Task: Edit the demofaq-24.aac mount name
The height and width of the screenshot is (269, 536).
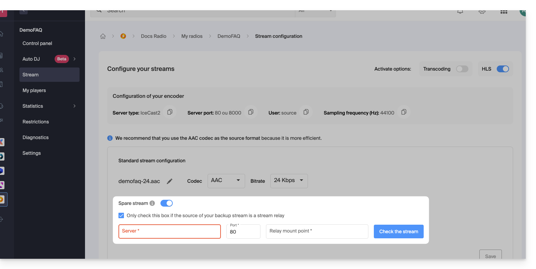Action: (170, 181)
